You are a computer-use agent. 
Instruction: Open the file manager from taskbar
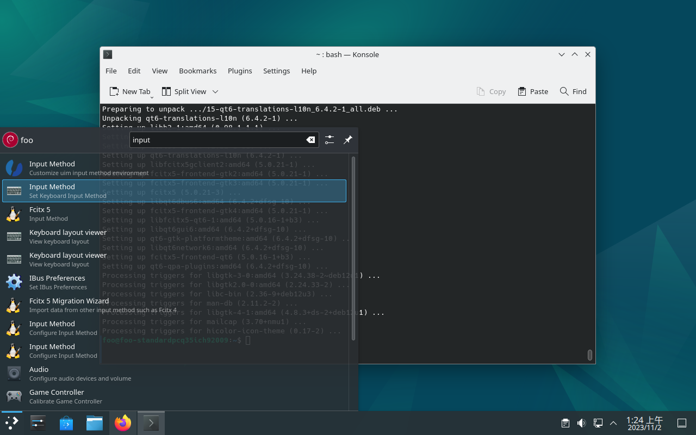point(95,423)
